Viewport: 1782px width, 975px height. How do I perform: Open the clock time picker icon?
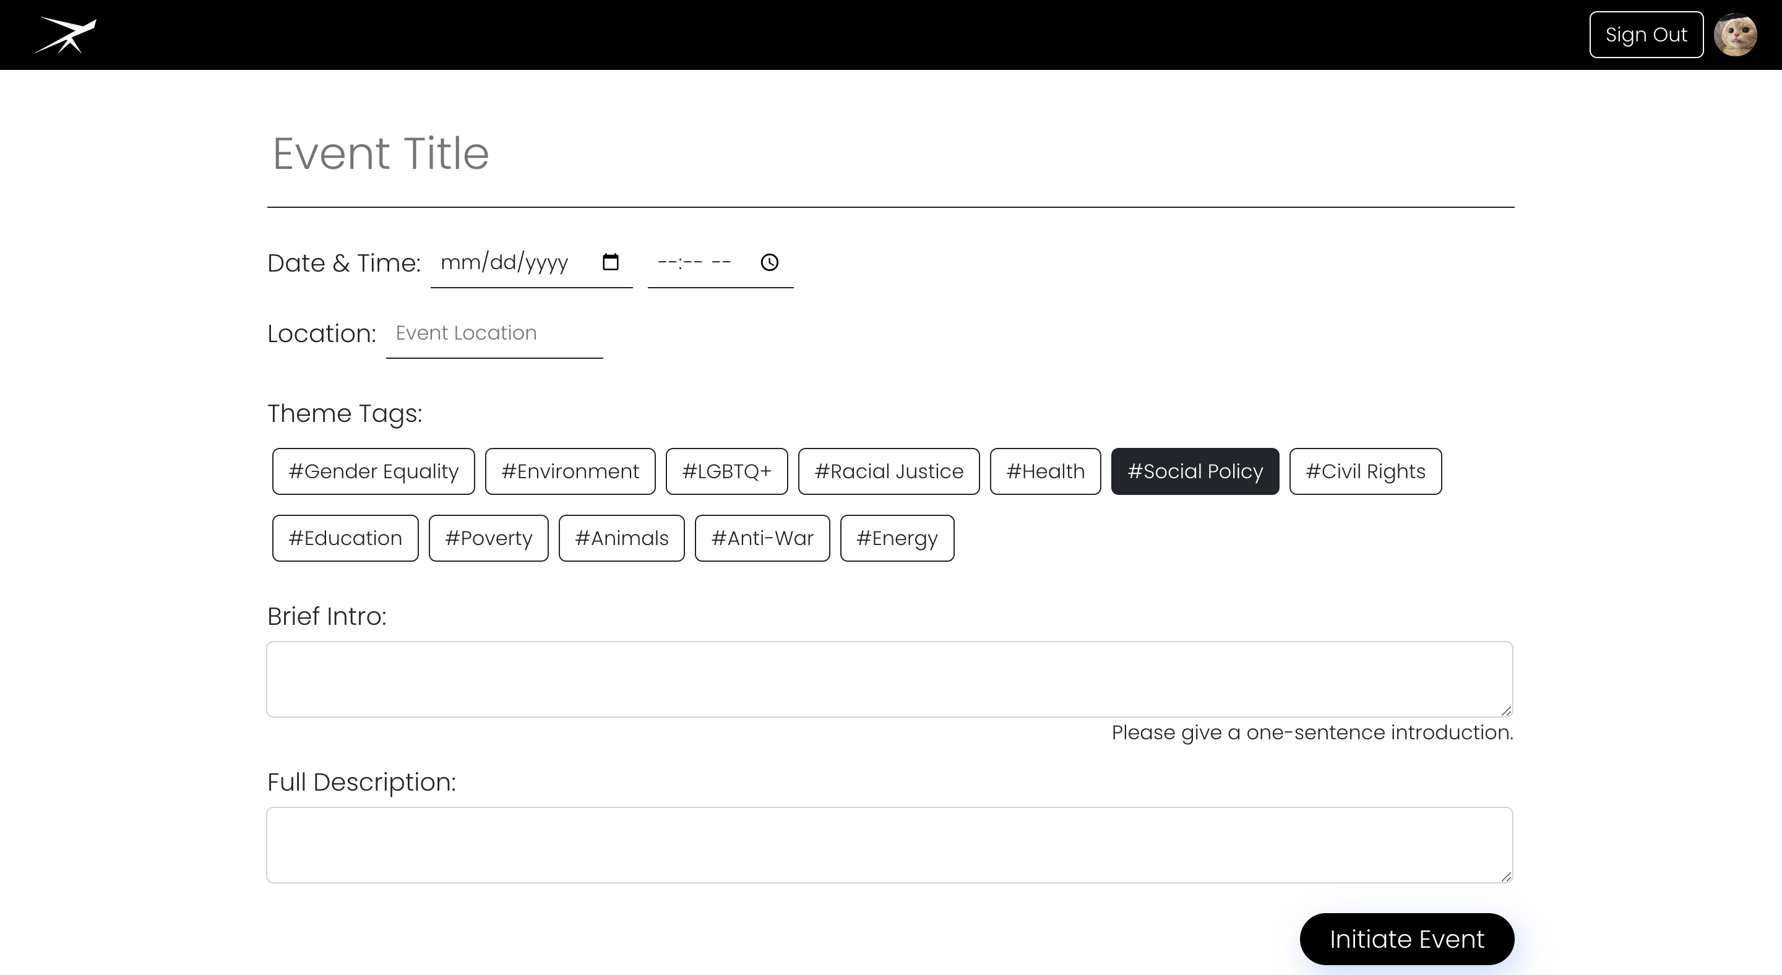click(769, 262)
